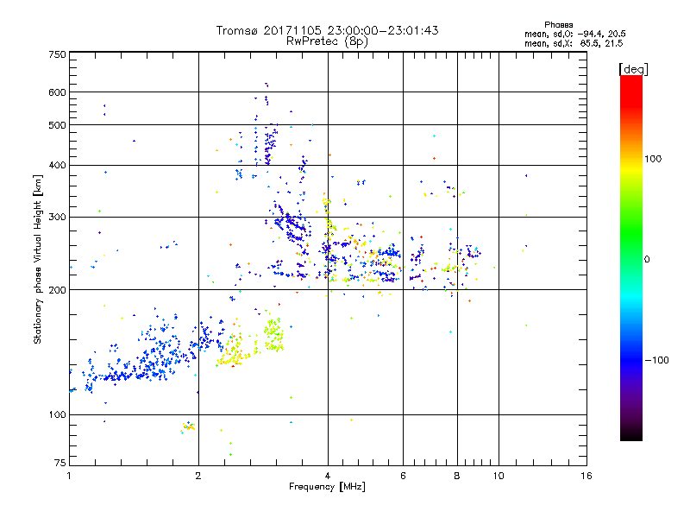
Task: Click the colorbar tick label '100'
Action: (x=653, y=159)
